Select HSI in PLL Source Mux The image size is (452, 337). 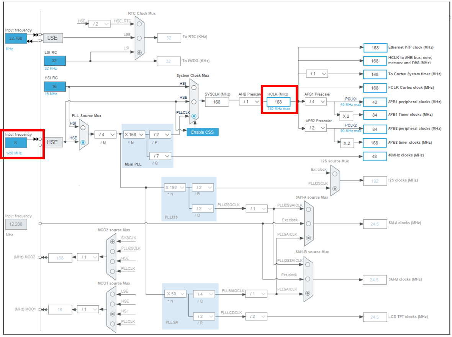point(83,128)
